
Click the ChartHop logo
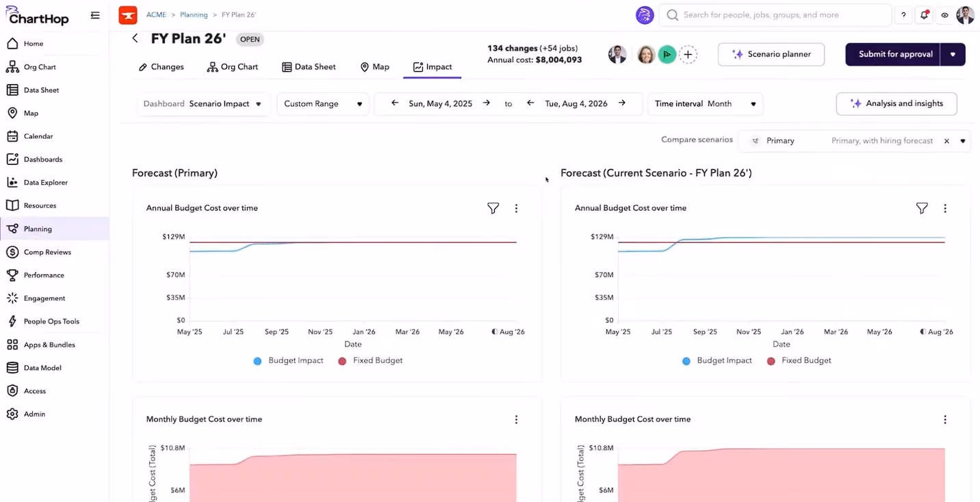click(x=38, y=16)
